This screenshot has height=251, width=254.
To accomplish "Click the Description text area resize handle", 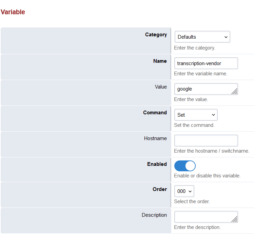I will coord(234,219).
